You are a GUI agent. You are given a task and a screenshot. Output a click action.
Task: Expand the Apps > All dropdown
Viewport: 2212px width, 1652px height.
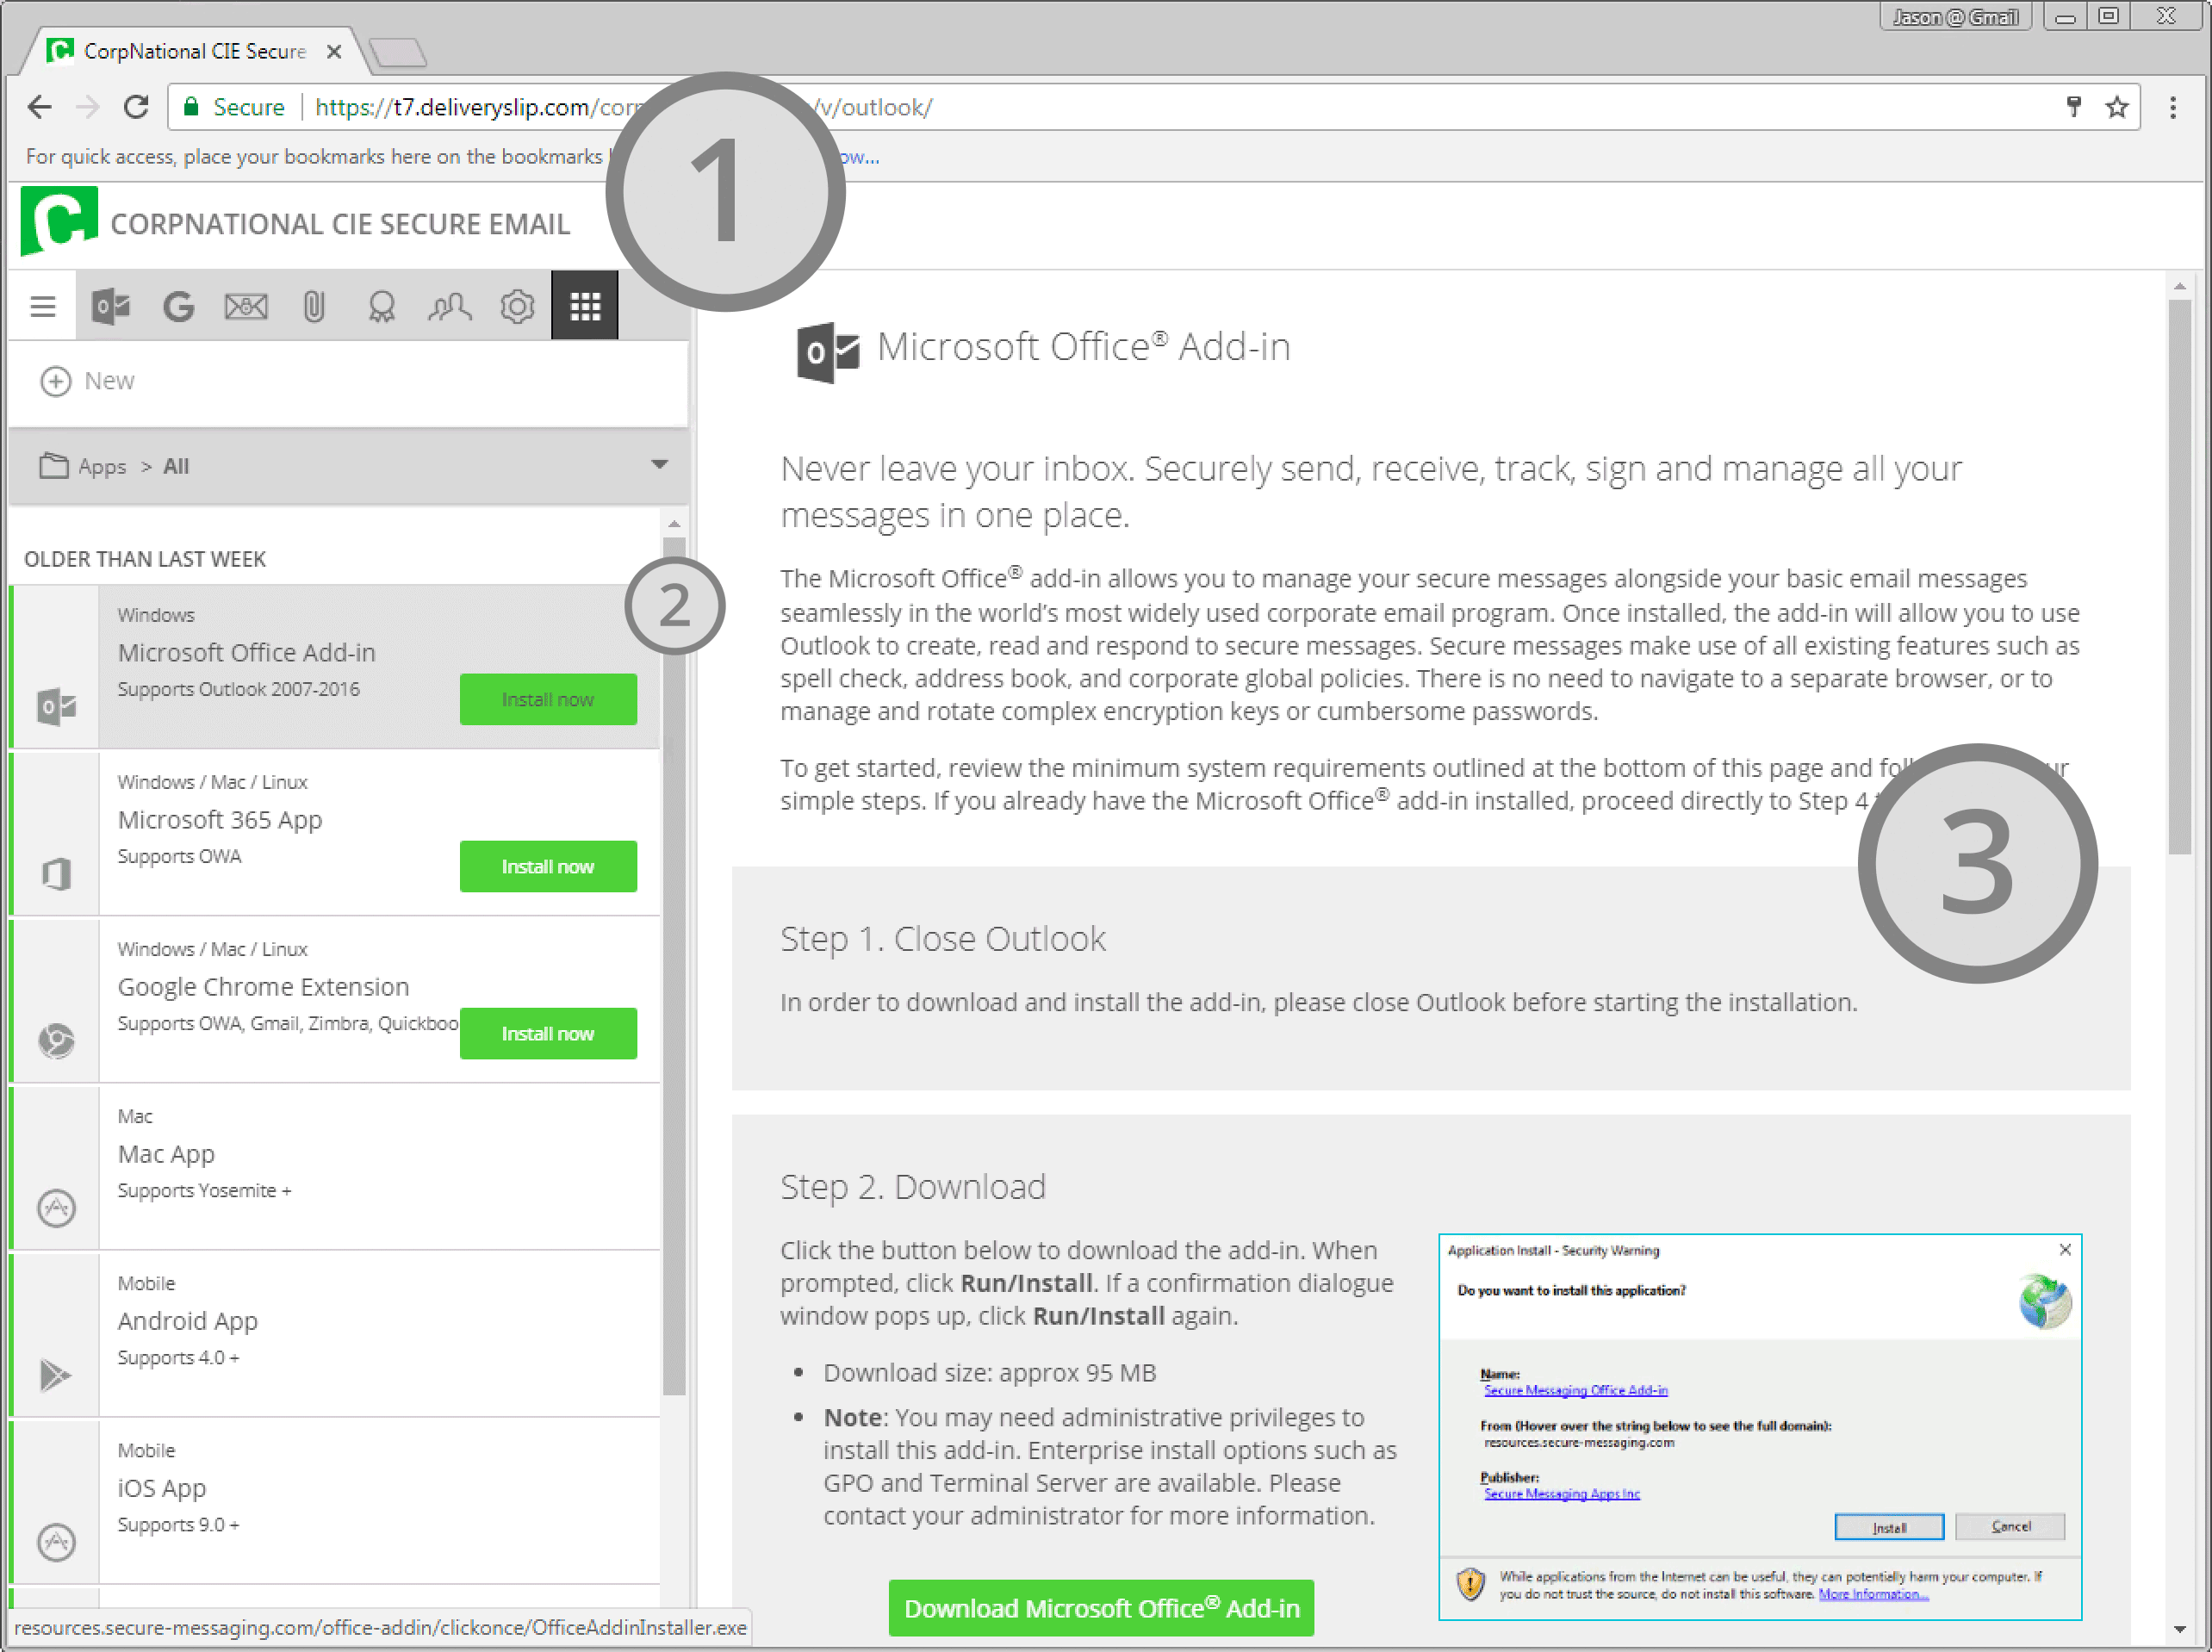[659, 465]
